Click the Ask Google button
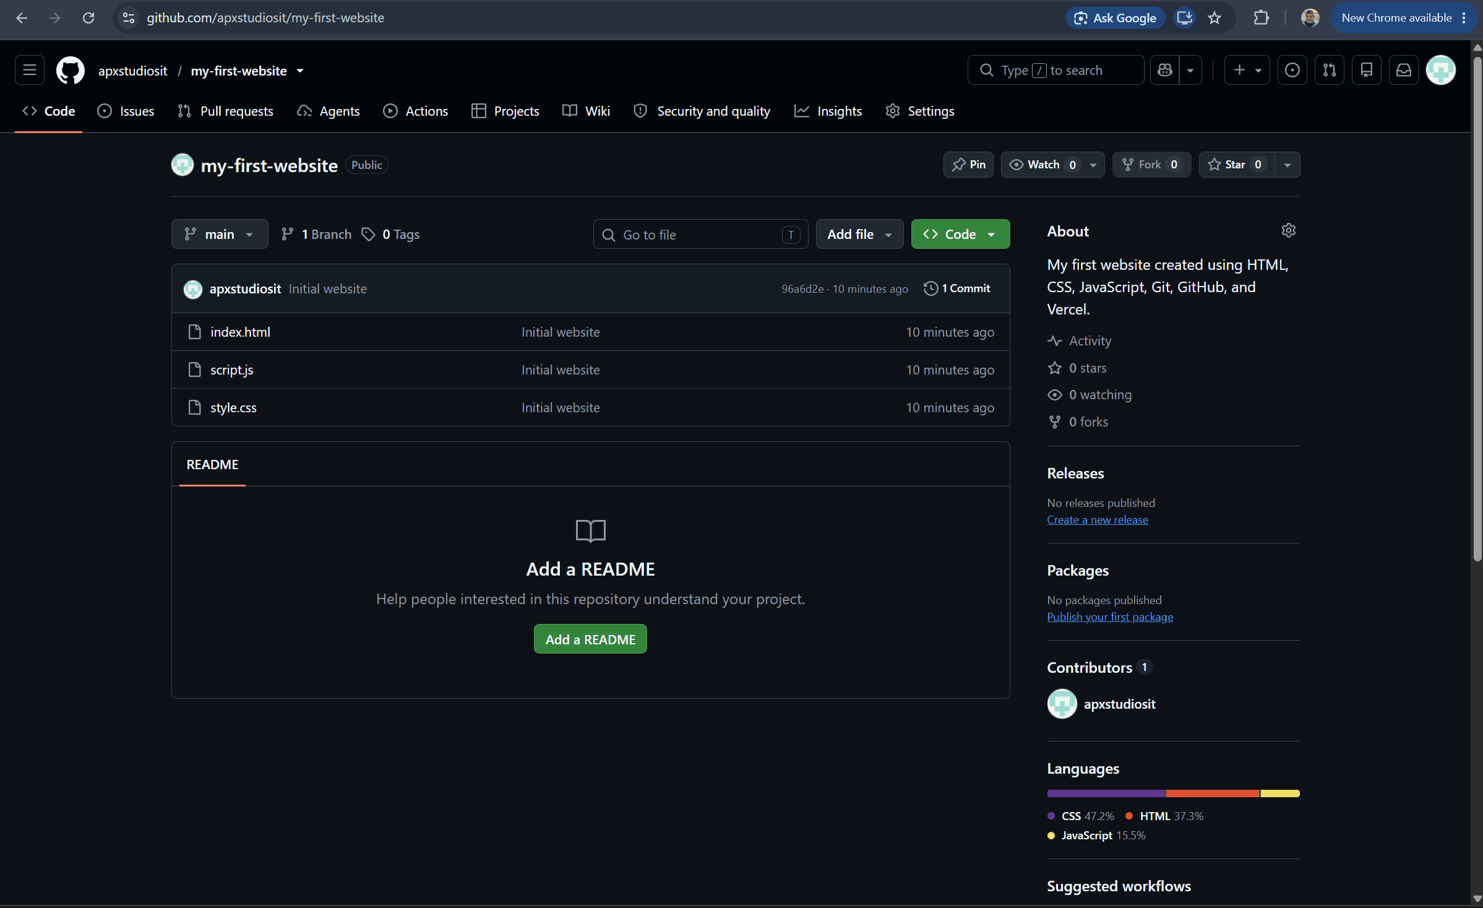 point(1115,18)
